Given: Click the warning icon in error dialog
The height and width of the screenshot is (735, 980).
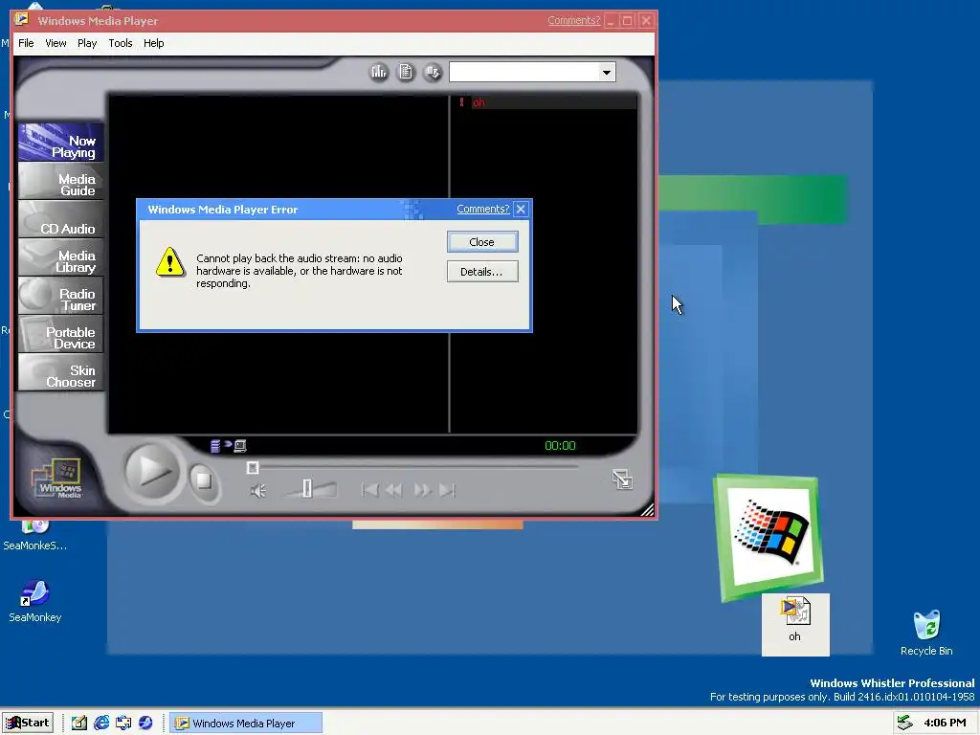Looking at the screenshot, I should coord(170,261).
